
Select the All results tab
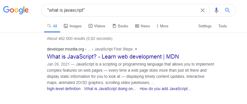(x=52, y=26)
